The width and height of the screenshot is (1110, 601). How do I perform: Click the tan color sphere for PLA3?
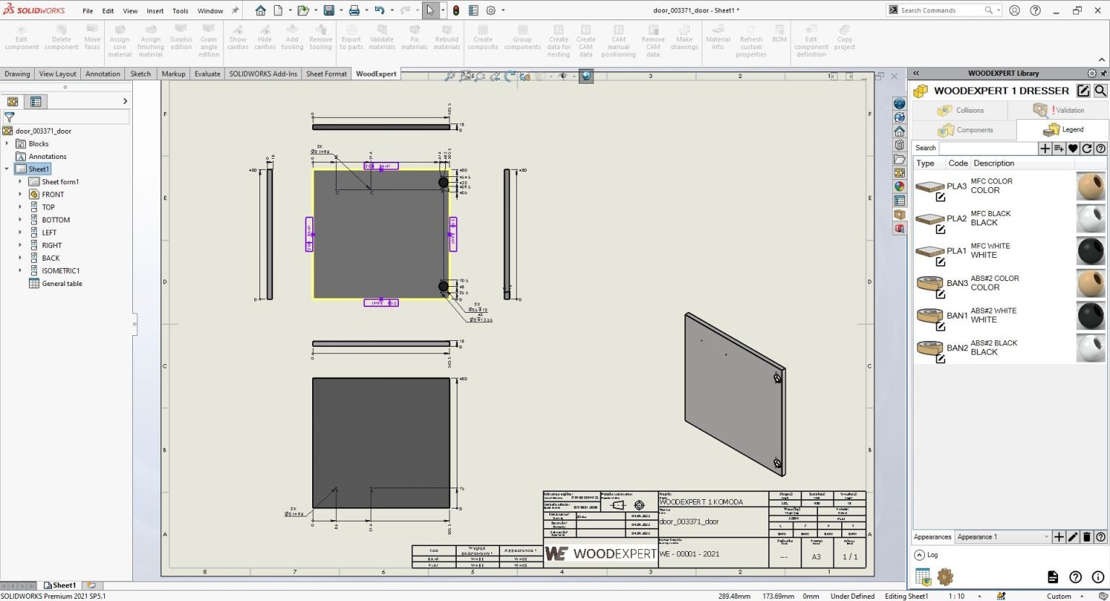coord(1090,186)
